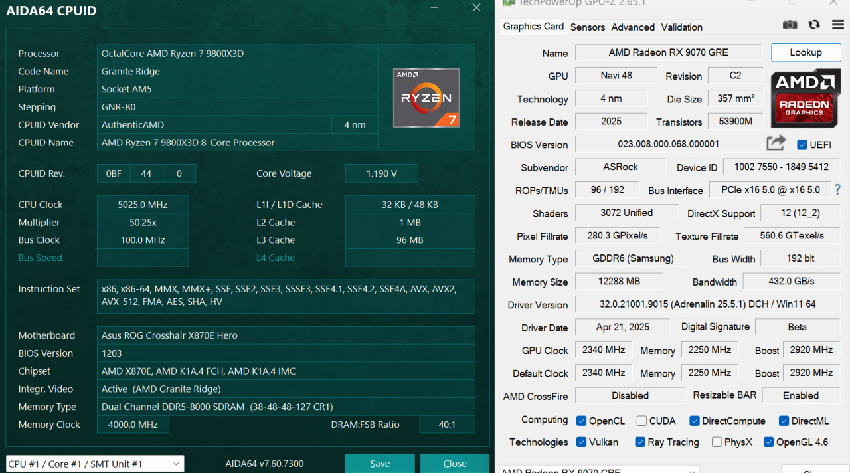Click the Bus Interface question mark
Viewport: 850px width, 473px height.
pyautogui.click(x=838, y=189)
